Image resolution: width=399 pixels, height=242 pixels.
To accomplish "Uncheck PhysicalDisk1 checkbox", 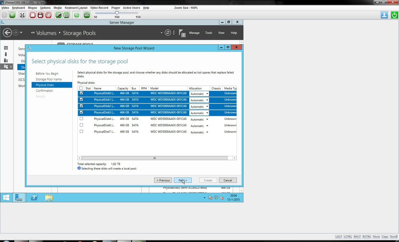I will coord(81,99).
